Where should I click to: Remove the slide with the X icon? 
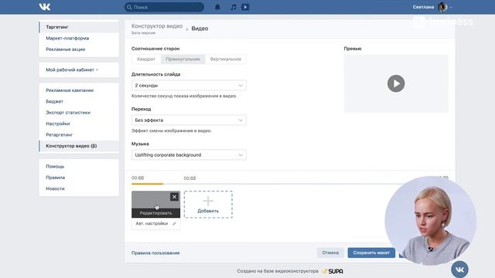174,197
